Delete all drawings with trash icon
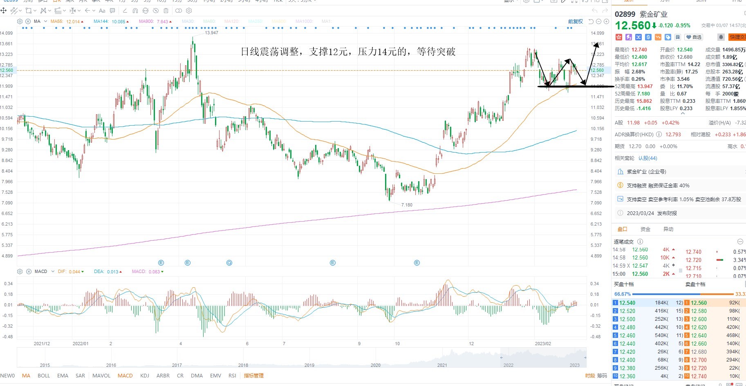This screenshot has height=386, width=746. point(166,11)
